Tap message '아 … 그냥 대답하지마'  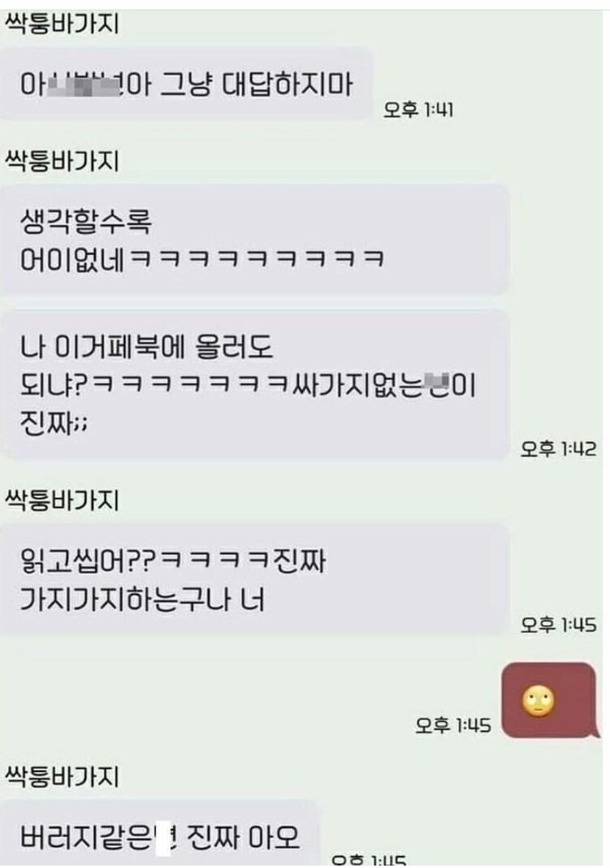[186, 84]
